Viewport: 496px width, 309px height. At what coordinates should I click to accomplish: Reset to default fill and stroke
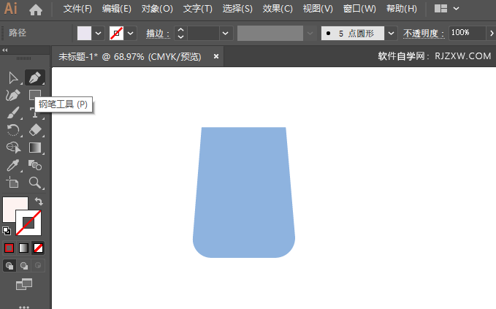click(x=7, y=231)
